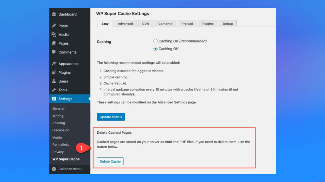Click the Appearance paintbrush icon
The height and width of the screenshot is (182, 325).
[54, 64]
